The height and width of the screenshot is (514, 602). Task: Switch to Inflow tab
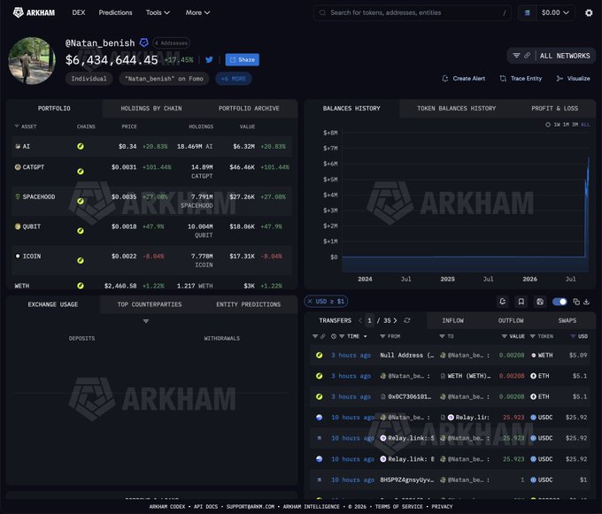coord(452,320)
